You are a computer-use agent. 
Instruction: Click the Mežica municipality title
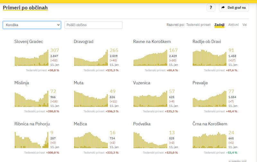[80, 124]
